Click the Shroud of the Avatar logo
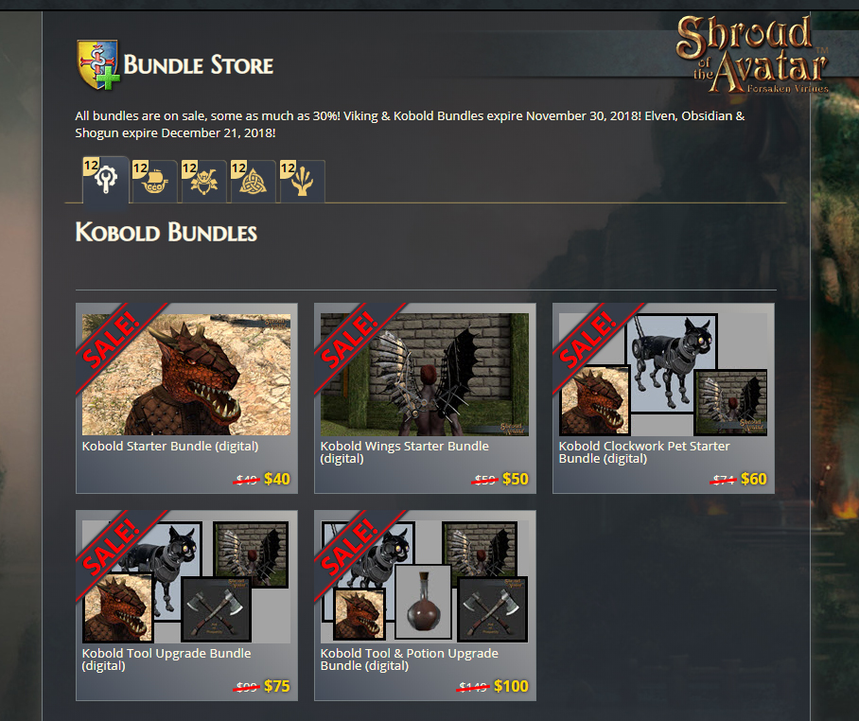Image resolution: width=859 pixels, height=721 pixels. pos(753,54)
